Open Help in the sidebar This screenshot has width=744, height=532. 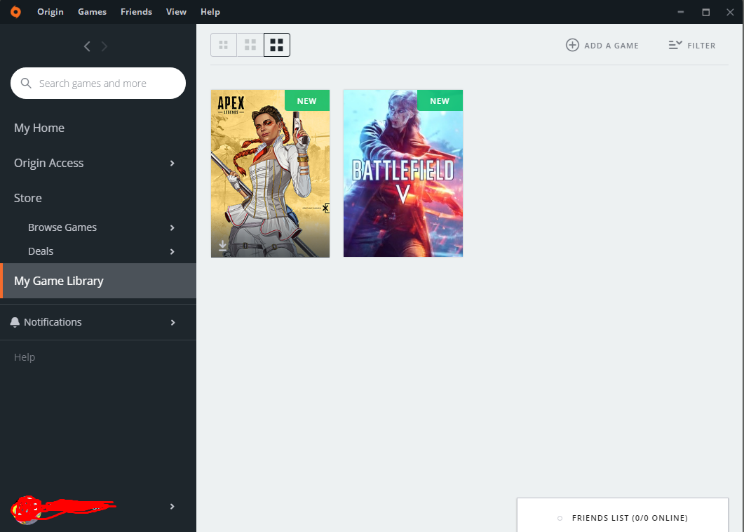tap(25, 357)
